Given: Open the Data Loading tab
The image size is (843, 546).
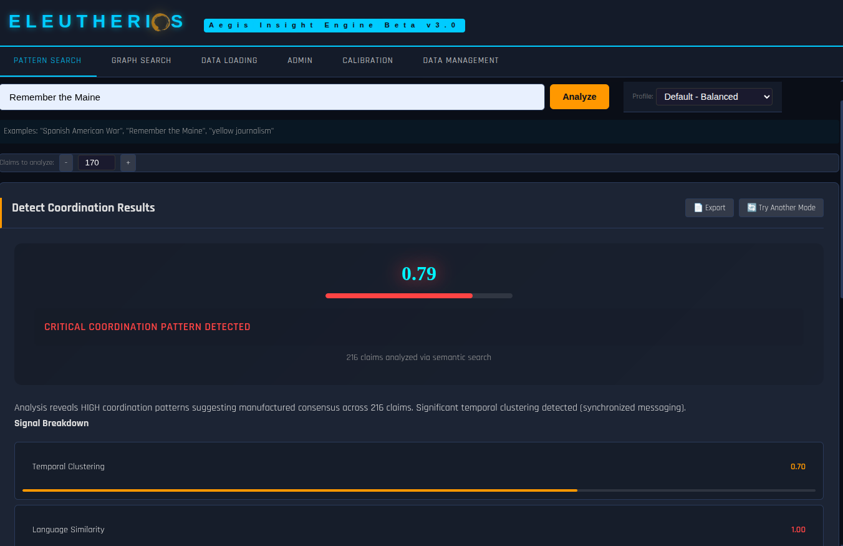Looking at the screenshot, I should 229,61.
